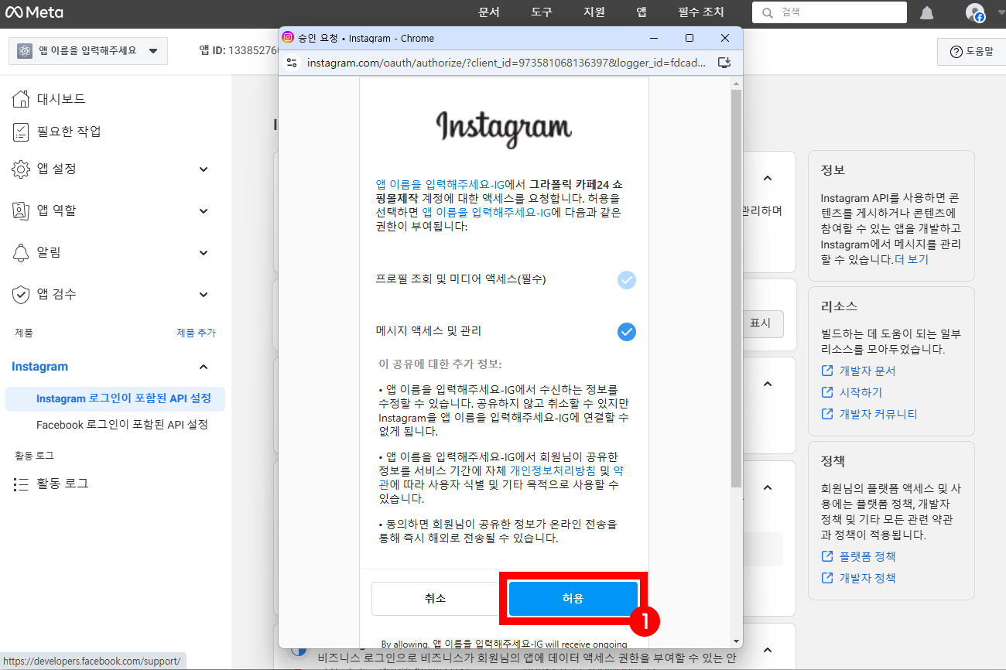The width and height of the screenshot is (1006, 670).
Task: Click external link icon beside 개발자 커뮤니티
Action: coord(827,414)
